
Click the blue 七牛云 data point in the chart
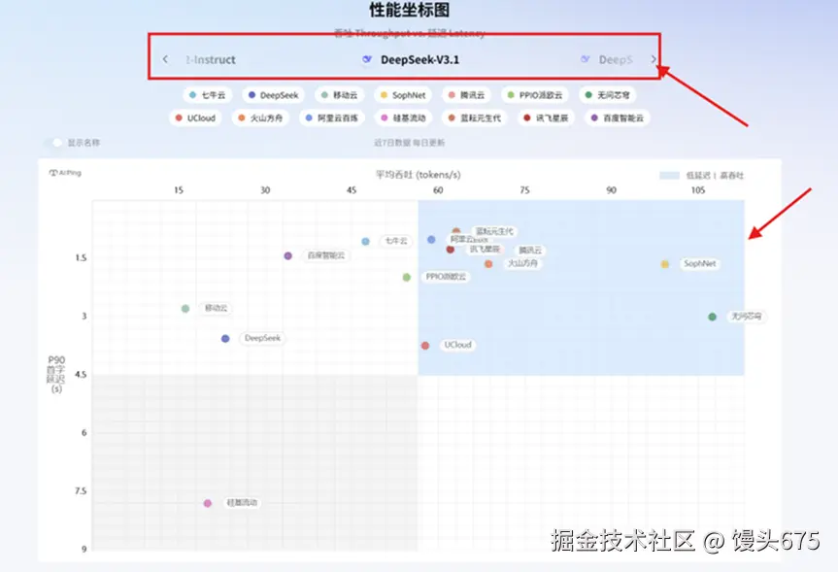point(365,241)
